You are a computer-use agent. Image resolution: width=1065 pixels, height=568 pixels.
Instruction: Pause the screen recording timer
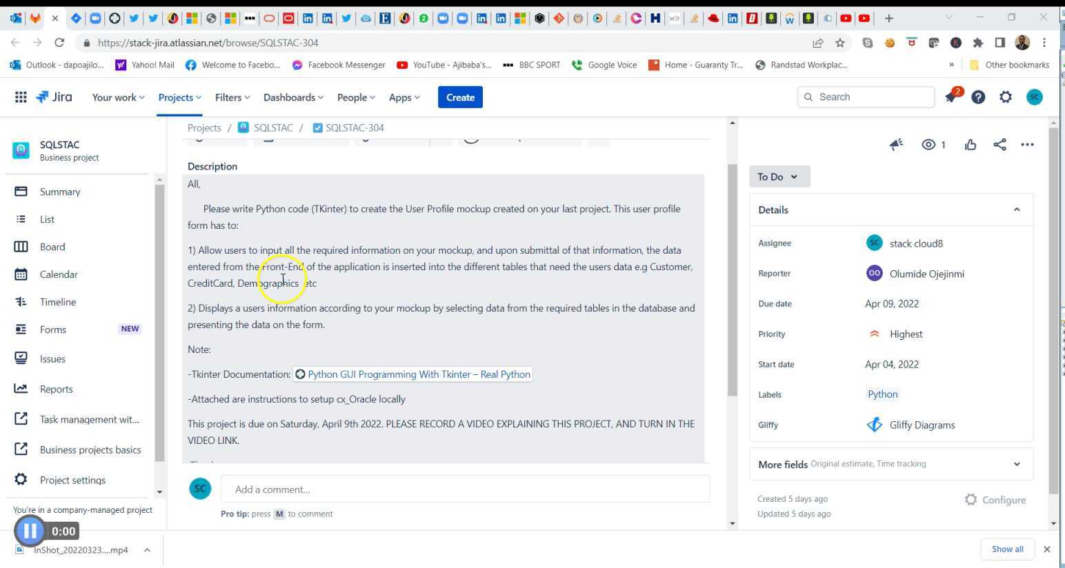click(x=30, y=531)
